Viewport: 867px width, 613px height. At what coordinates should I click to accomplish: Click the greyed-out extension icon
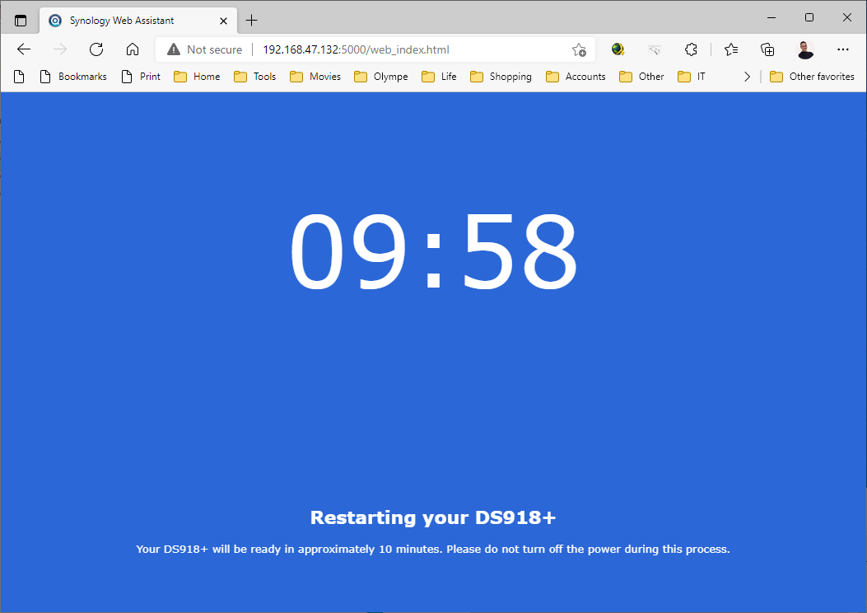coord(655,49)
